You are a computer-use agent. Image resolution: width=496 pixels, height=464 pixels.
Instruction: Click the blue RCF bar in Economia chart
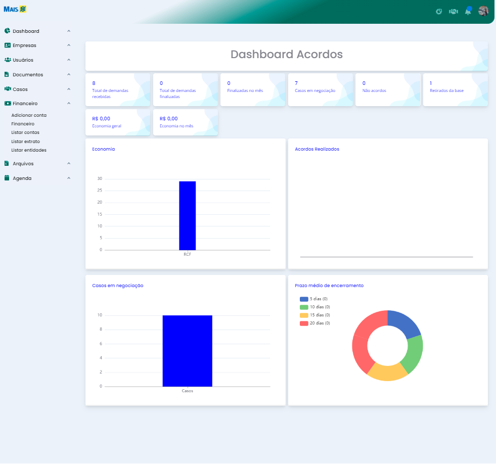(188, 215)
